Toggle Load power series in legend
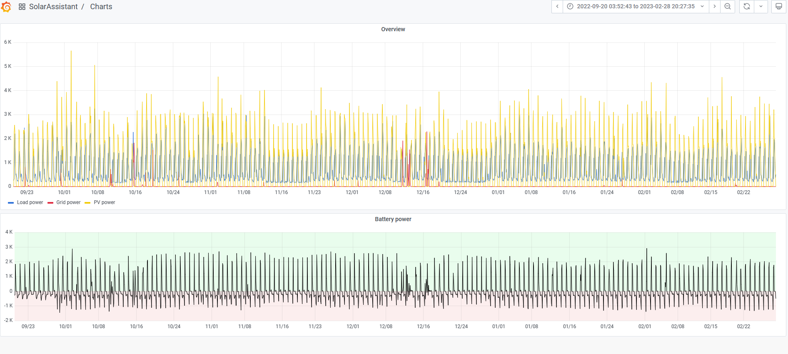Viewport: 788px width, 354px height. click(x=30, y=202)
